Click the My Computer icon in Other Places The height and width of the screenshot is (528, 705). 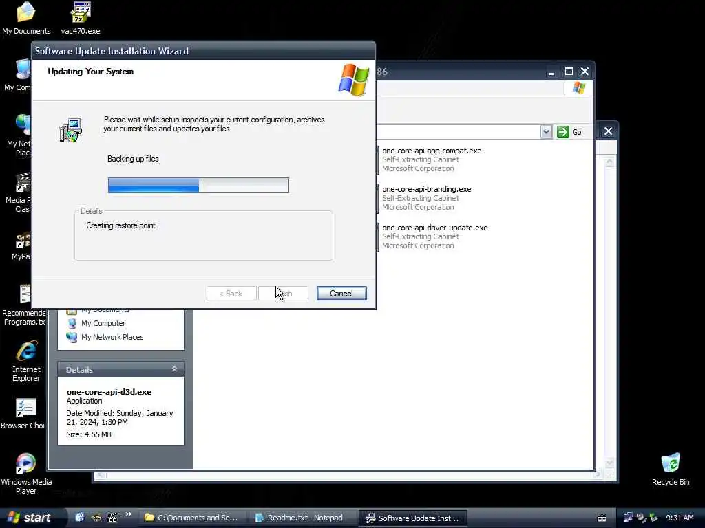[72, 323]
